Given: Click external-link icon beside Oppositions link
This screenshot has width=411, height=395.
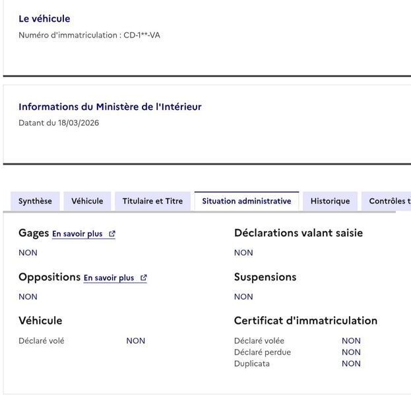Looking at the screenshot, I should 143,278.
